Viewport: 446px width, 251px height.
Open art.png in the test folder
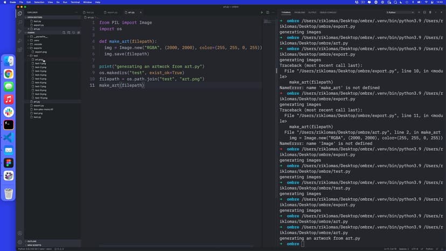point(39,59)
